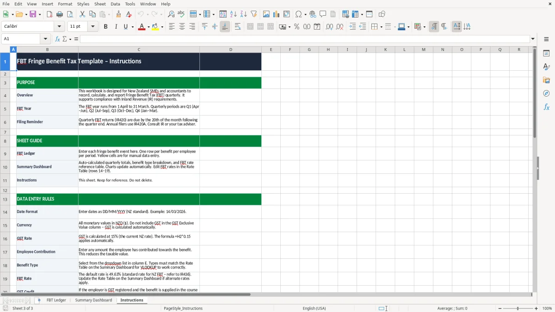The image size is (555, 312).
Task: Cut selection with scissors icon
Action: [82, 14]
